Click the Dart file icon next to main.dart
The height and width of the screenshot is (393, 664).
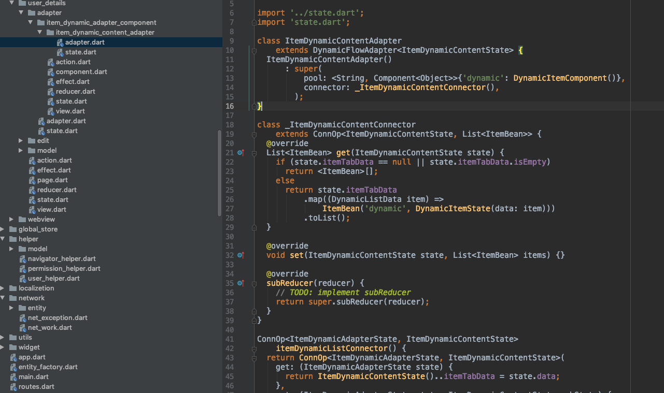pyautogui.click(x=12, y=376)
